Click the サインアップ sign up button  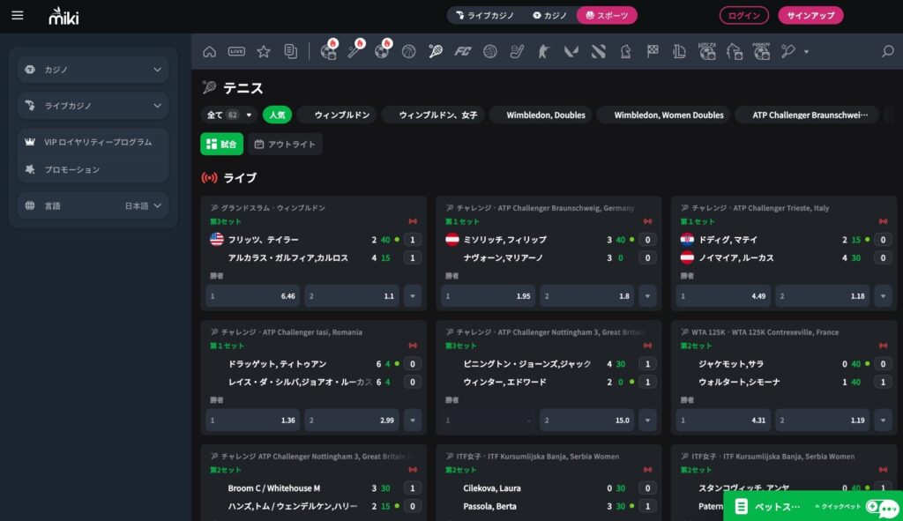[810, 16]
